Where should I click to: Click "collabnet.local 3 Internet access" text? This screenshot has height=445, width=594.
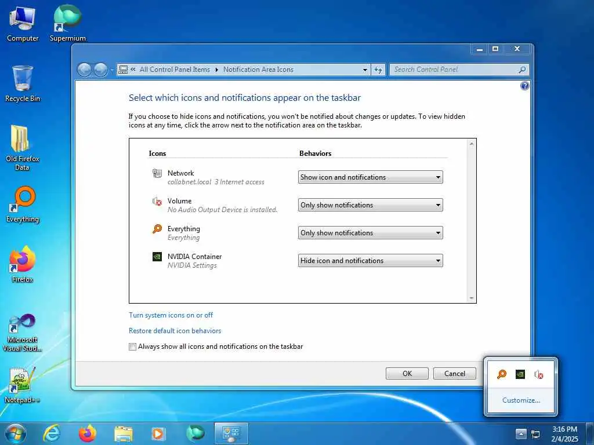pyautogui.click(x=216, y=182)
